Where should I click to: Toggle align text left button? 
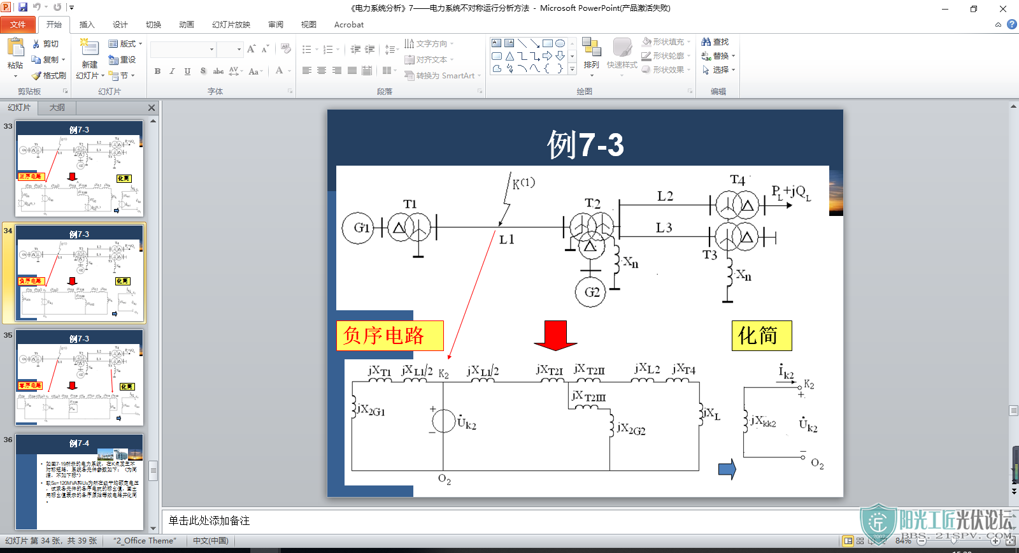pos(306,71)
